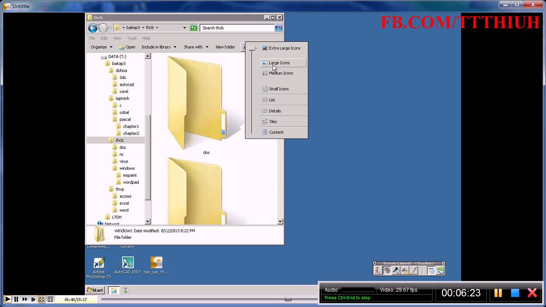Image resolution: width=546 pixels, height=307 pixels.
Task: Open address bar history dropdown arrow
Action: click(x=184, y=28)
